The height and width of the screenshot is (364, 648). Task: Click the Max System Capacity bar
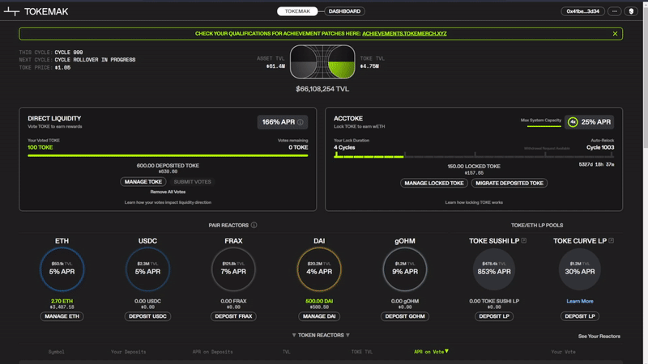pyautogui.click(x=544, y=126)
